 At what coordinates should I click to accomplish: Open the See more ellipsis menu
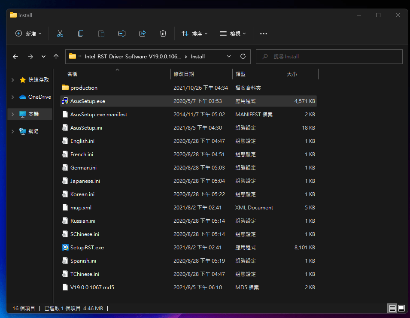pos(264,33)
